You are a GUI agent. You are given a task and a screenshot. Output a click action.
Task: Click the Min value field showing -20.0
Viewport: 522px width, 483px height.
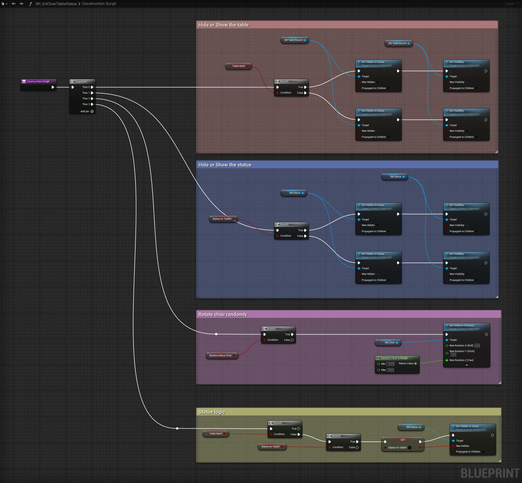(x=390, y=364)
